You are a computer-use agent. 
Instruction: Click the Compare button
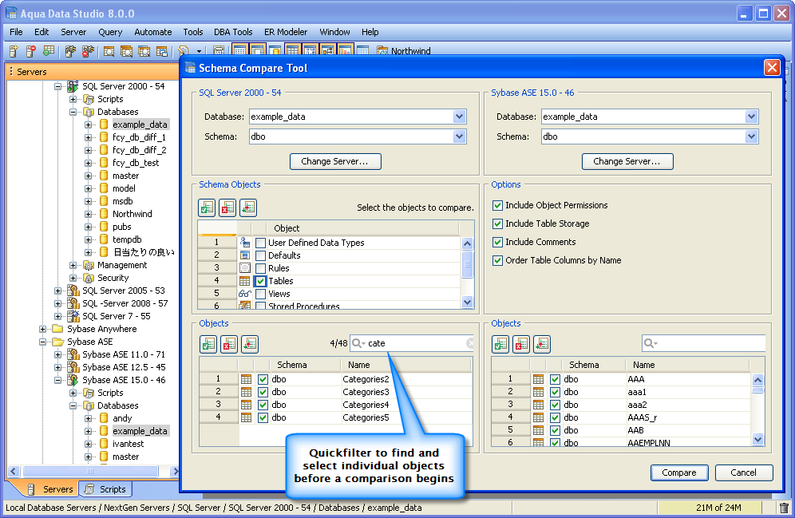pos(679,473)
